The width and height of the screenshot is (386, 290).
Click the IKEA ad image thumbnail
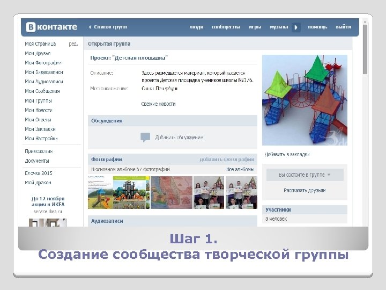point(48,222)
